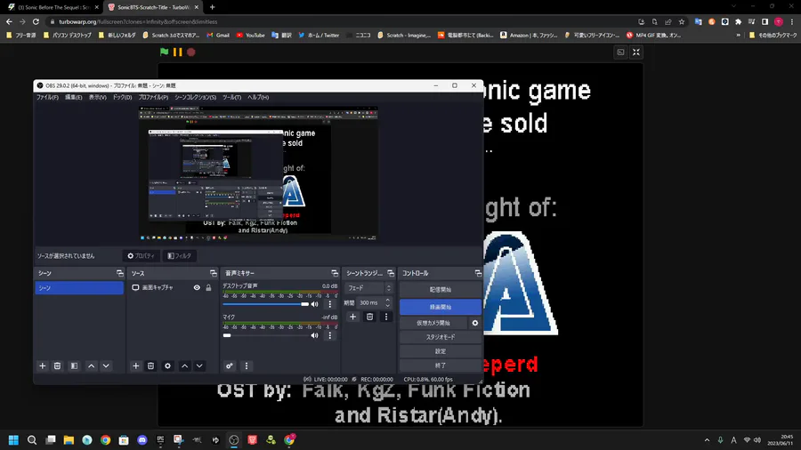Image resolution: width=801 pixels, height=450 pixels.
Task: Open Discord from the taskbar
Action: [x=142, y=440]
